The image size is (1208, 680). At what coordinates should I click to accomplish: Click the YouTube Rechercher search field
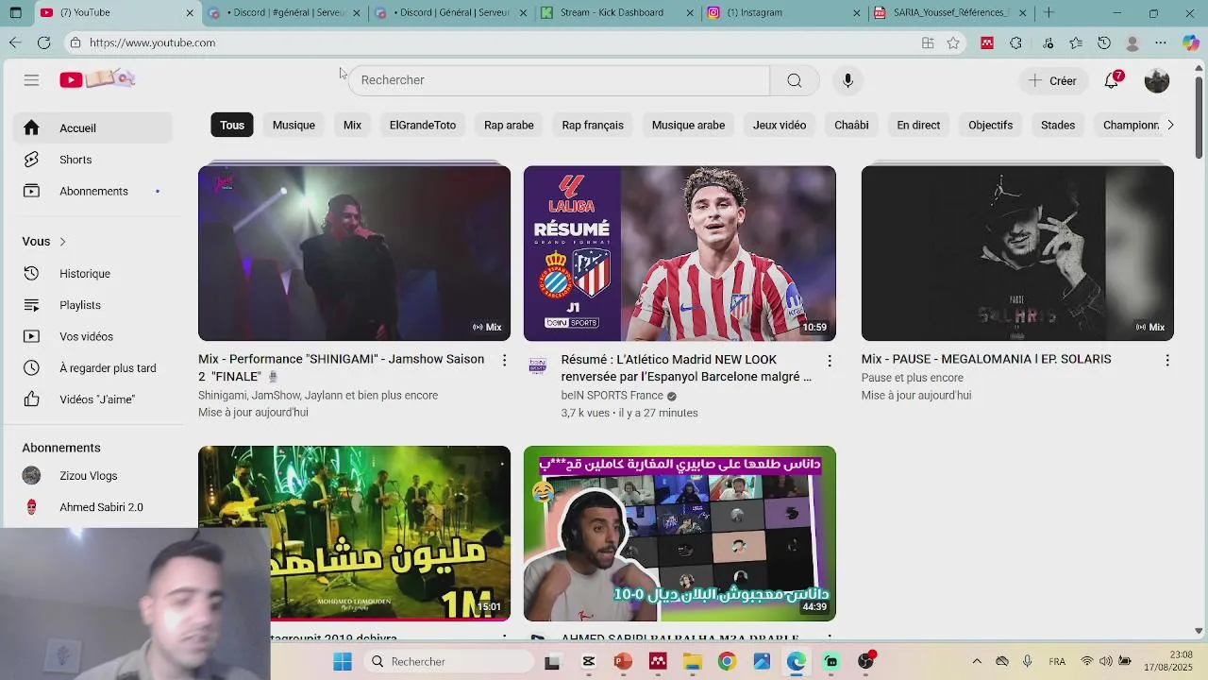click(559, 80)
